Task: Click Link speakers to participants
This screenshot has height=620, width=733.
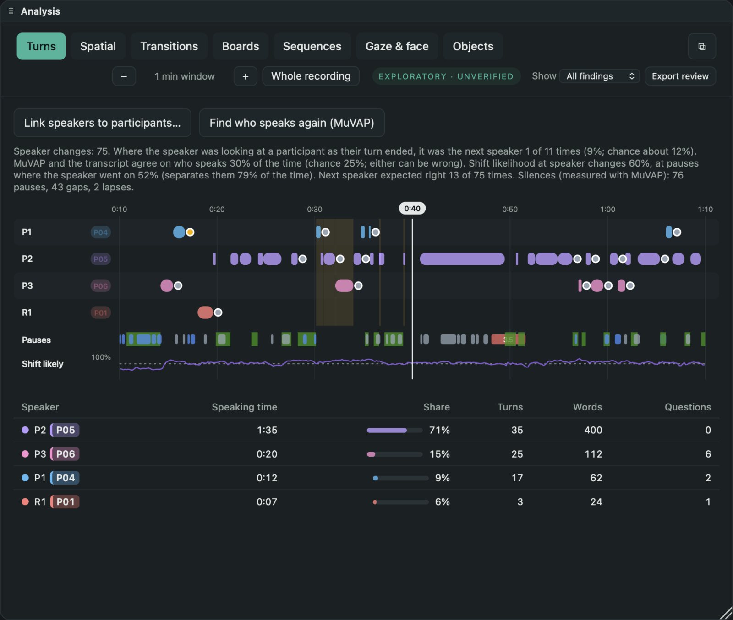Action: click(102, 123)
